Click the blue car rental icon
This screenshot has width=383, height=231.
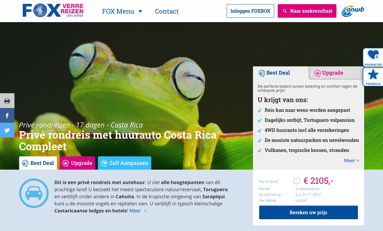click(x=34, y=193)
